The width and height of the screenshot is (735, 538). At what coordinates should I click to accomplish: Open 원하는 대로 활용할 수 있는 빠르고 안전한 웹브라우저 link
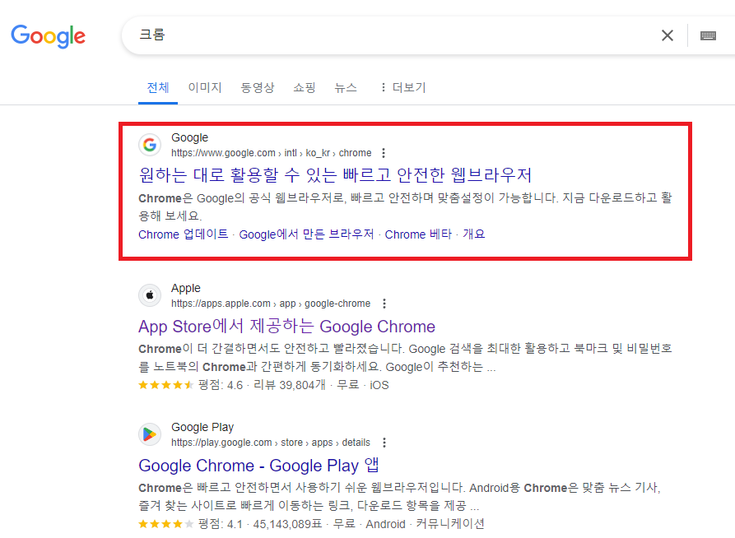pos(335,174)
